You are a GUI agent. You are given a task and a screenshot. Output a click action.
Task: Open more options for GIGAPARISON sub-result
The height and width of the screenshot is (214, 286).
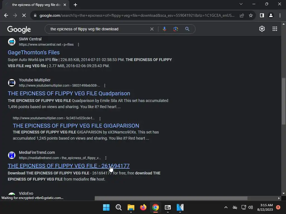(x=100, y=119)
